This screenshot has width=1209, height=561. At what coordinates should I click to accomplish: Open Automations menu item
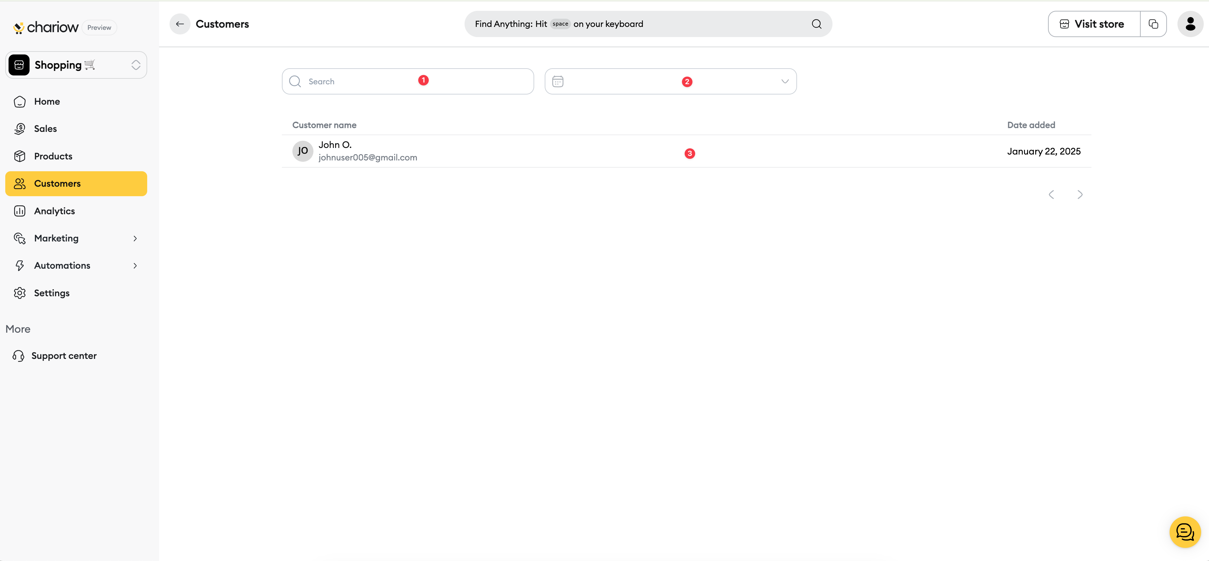pyautogui.click(x=76, y=266)
